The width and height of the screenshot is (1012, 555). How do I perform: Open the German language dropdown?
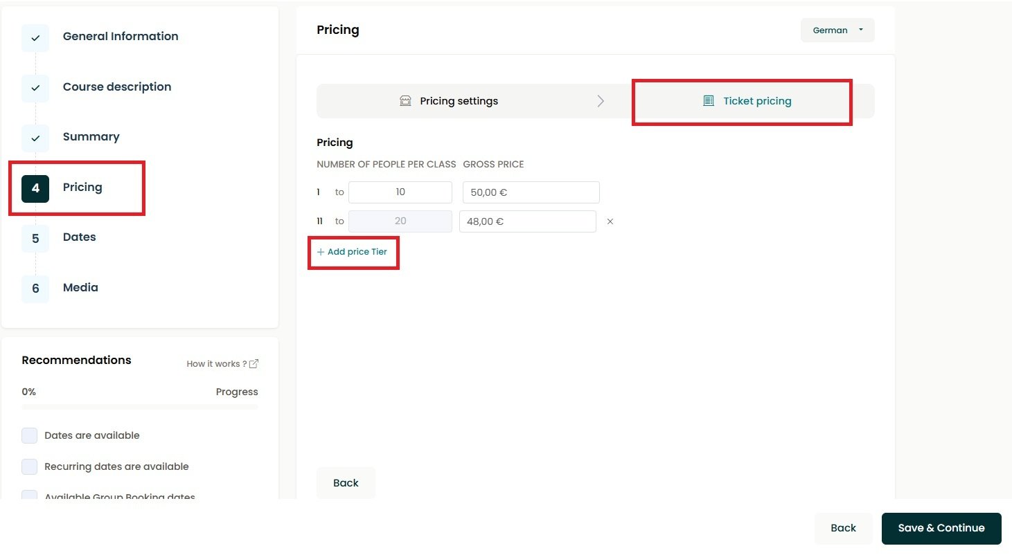[837, 30]
